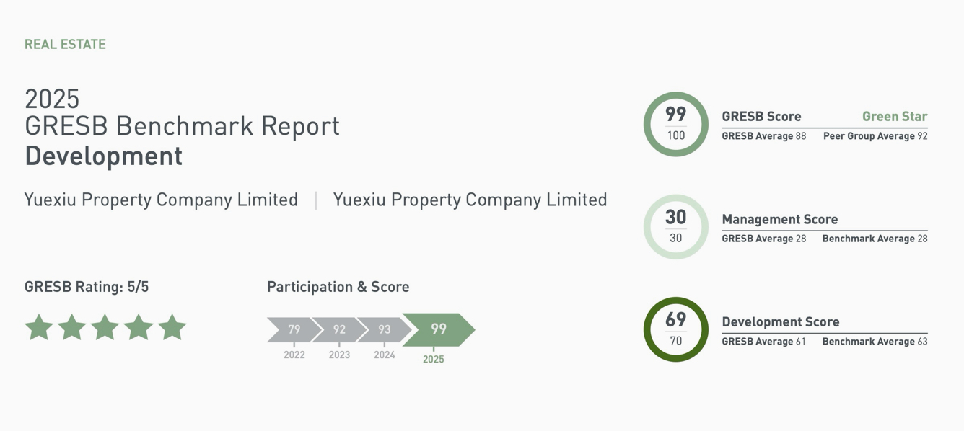Screen dimensions: 964x431
Task: Select the 2023 score arrow showing 92
Action: pos(339,329)
